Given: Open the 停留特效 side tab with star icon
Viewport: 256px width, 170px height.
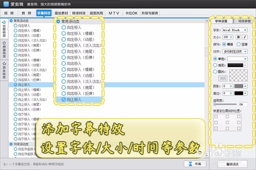Looking at the screenshot, I should pos(4,50).
